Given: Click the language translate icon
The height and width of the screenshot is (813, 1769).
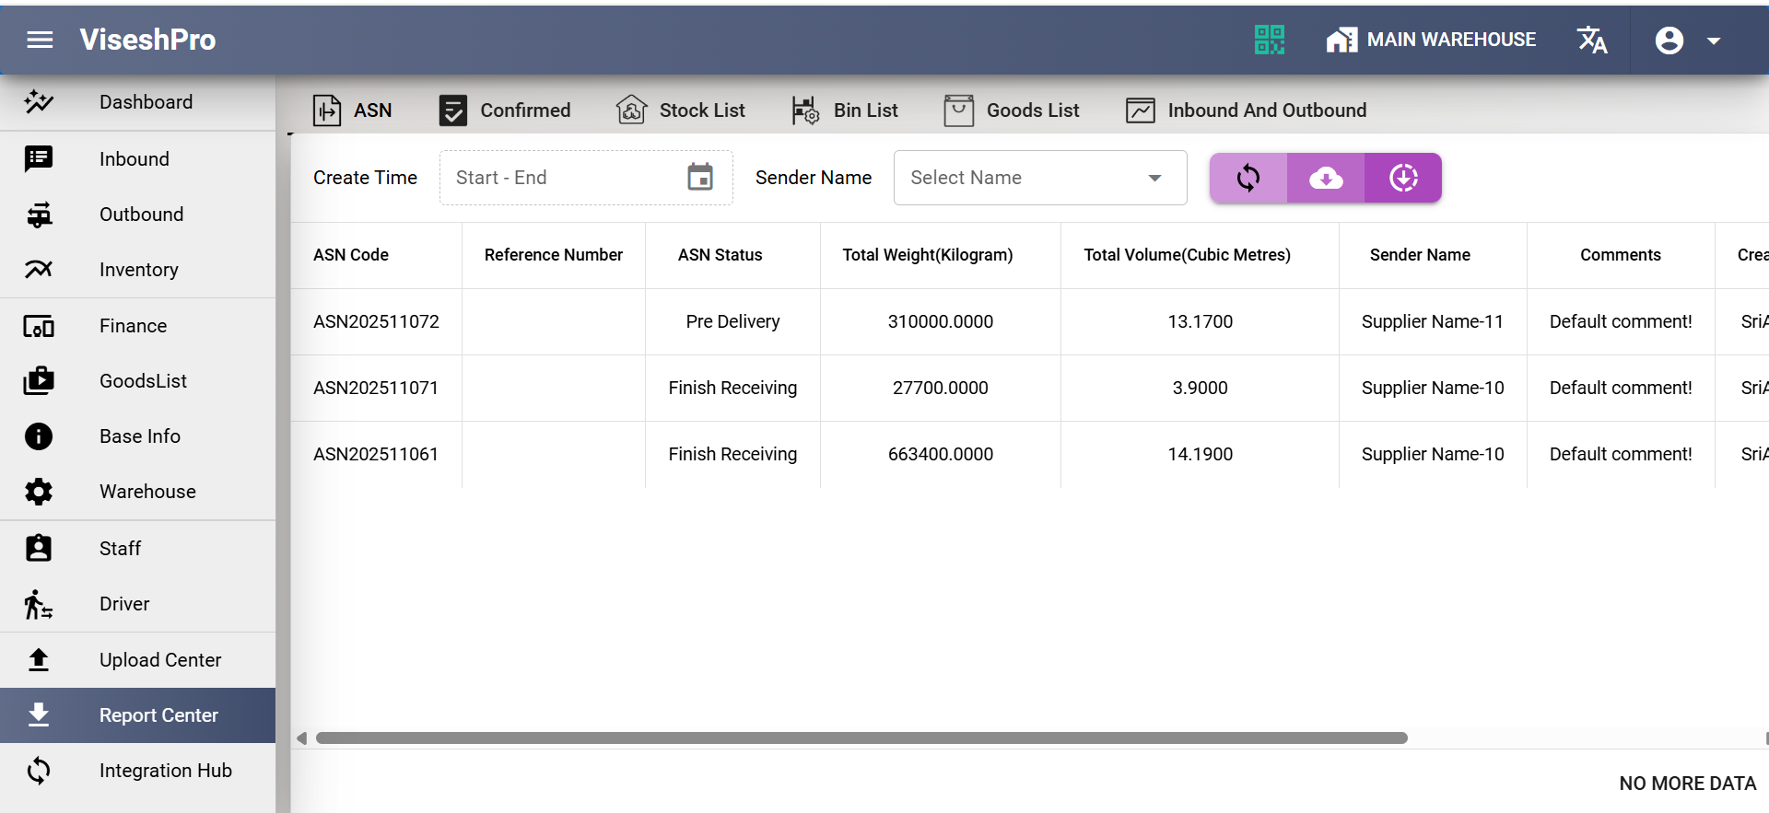Looking at the screenshot, I should point(1591,40).
